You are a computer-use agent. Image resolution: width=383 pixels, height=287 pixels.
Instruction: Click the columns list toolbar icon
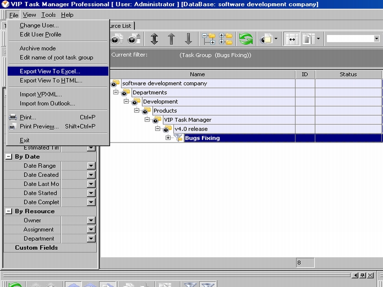pos(308,39)
